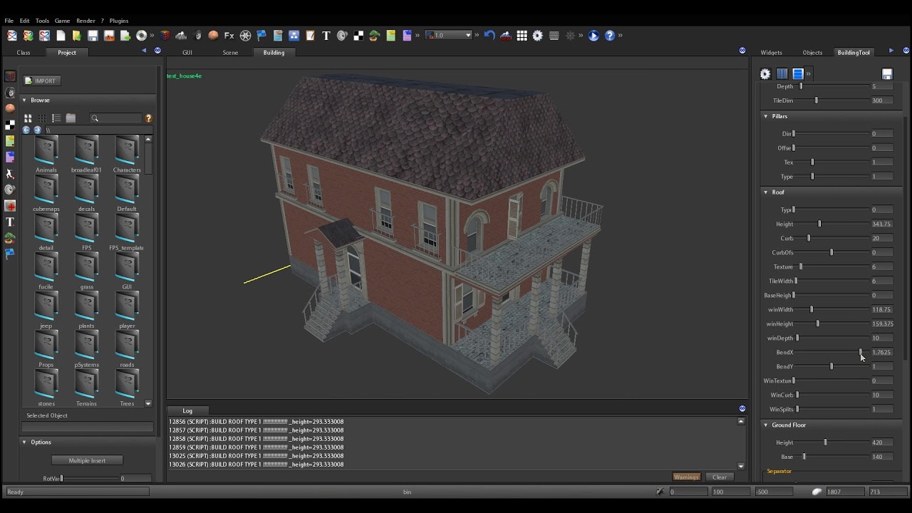Image resolution: width=912 pixels, height=513 pixels.
Task: Click the Roof Curb value field
Action: (882, 239)
